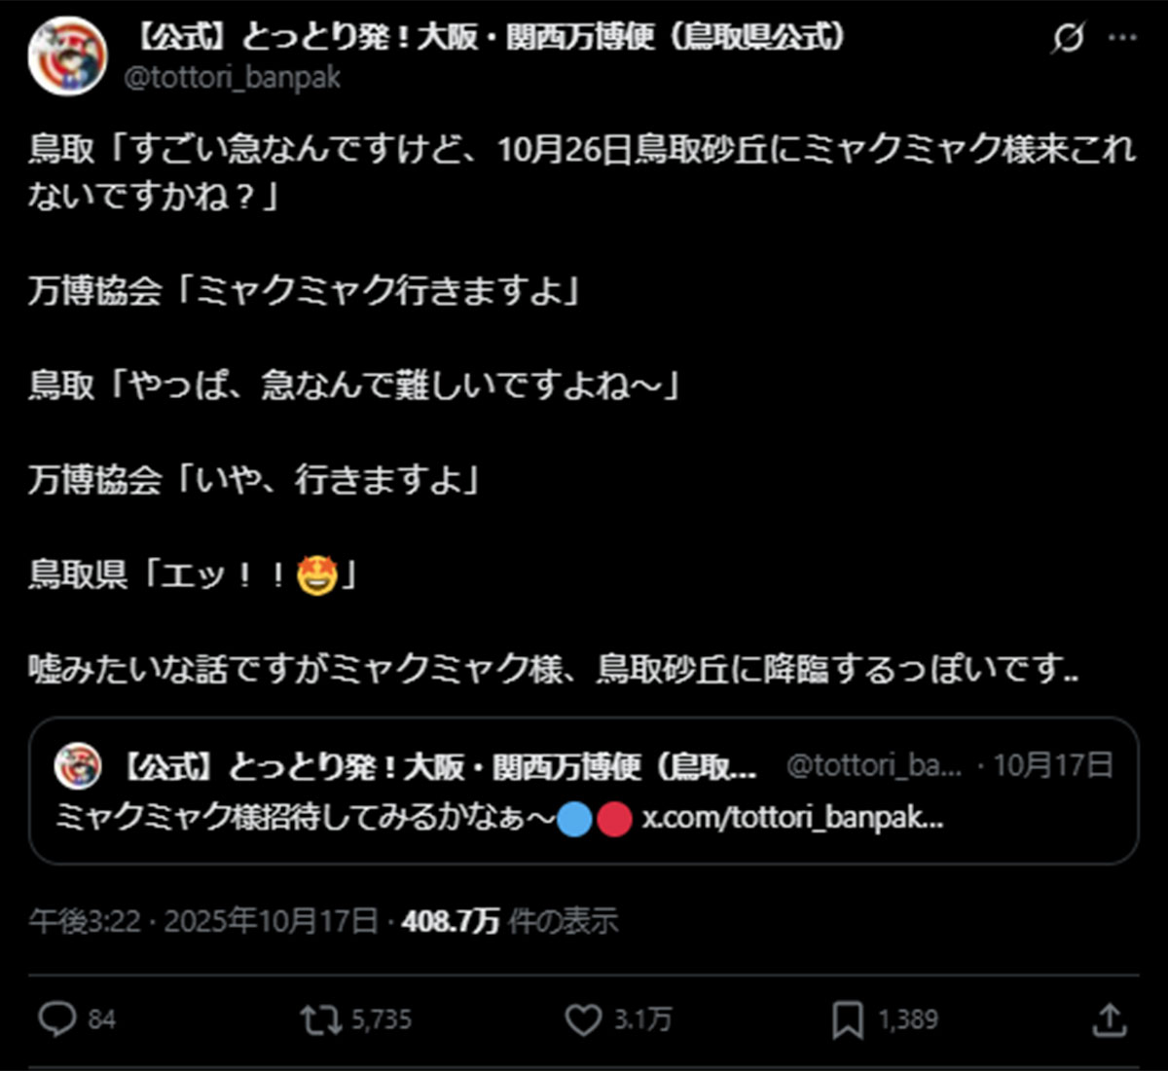Click the 午後3:22 · 2025年10月17日 timestamp

pos(202,920)
